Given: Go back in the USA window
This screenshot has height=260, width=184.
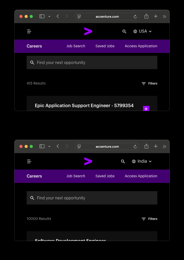Looking at the screenshot, I should (x=58, y=16).
